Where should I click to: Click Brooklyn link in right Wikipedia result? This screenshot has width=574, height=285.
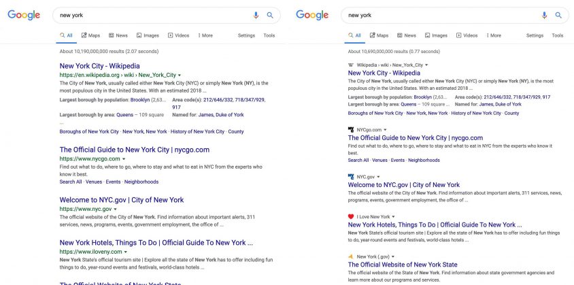[423, 97]
